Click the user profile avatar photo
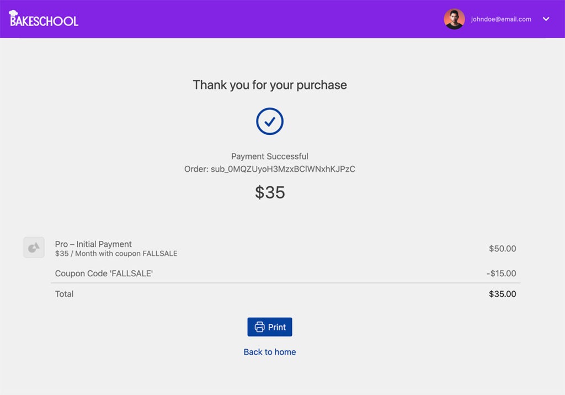The width and height of the screenshot is (565, 395). click(x=454, y=19)
